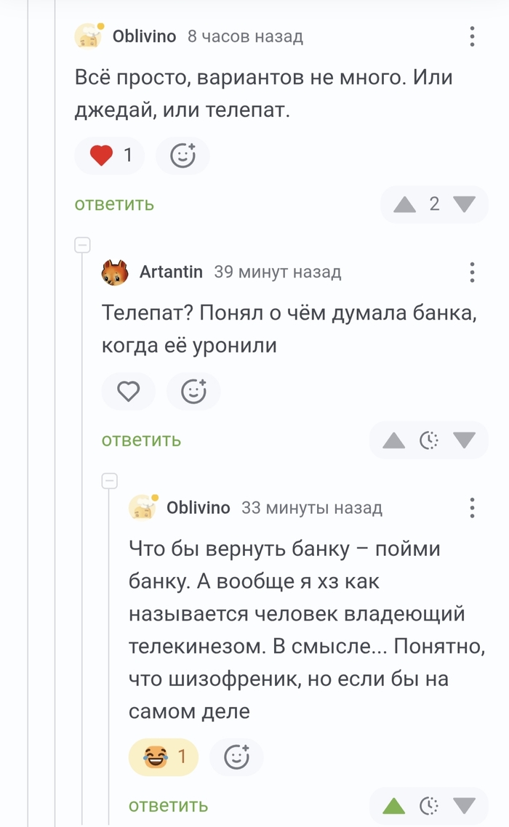
Task: Upvote Oblivino's top comment rated 2
Action: click(404, 204)
